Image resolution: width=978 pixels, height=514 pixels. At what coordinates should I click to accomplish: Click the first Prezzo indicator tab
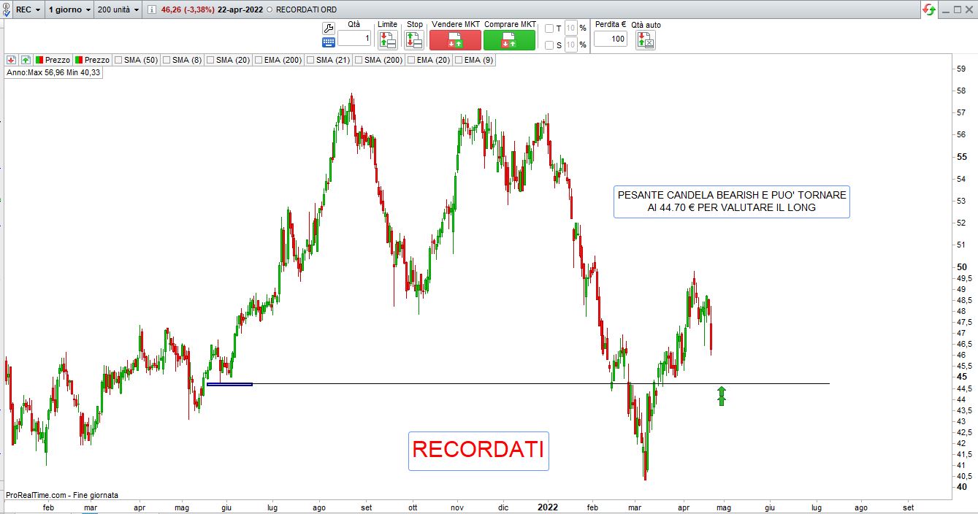[x=52, y=60]
